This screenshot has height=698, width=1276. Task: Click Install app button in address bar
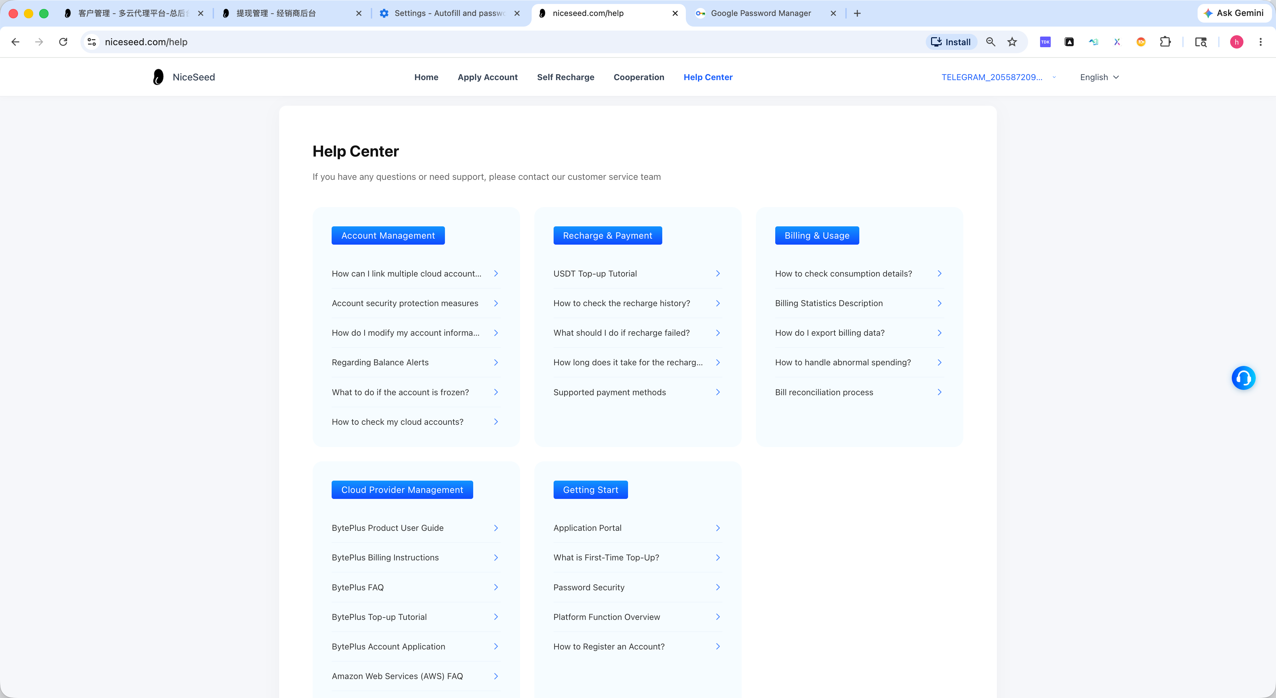(951, 42)
